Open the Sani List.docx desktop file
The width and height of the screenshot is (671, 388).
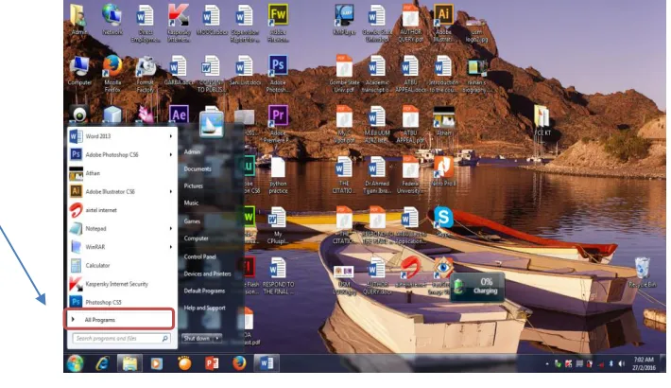[x=245, y=70]
